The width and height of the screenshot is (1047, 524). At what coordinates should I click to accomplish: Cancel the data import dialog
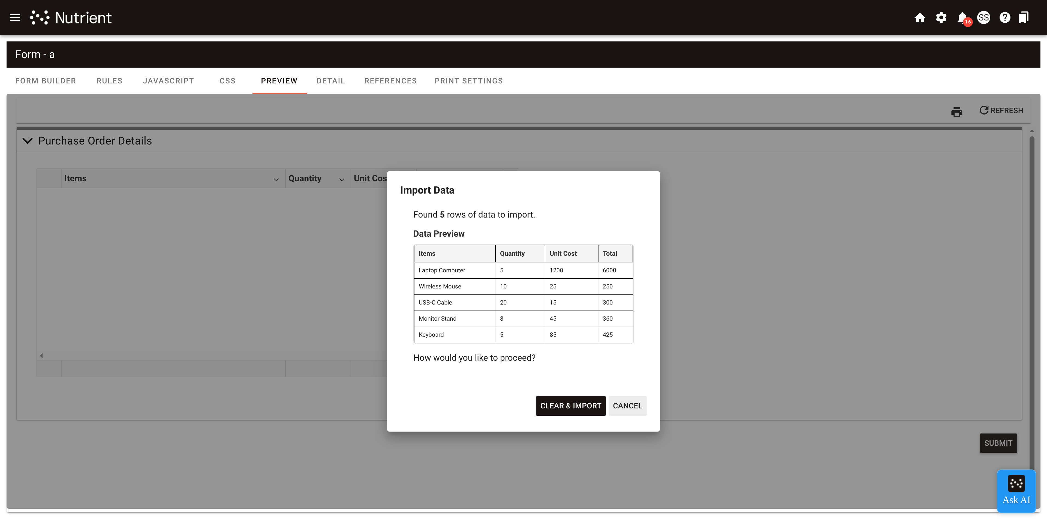[x=627, y=406]
